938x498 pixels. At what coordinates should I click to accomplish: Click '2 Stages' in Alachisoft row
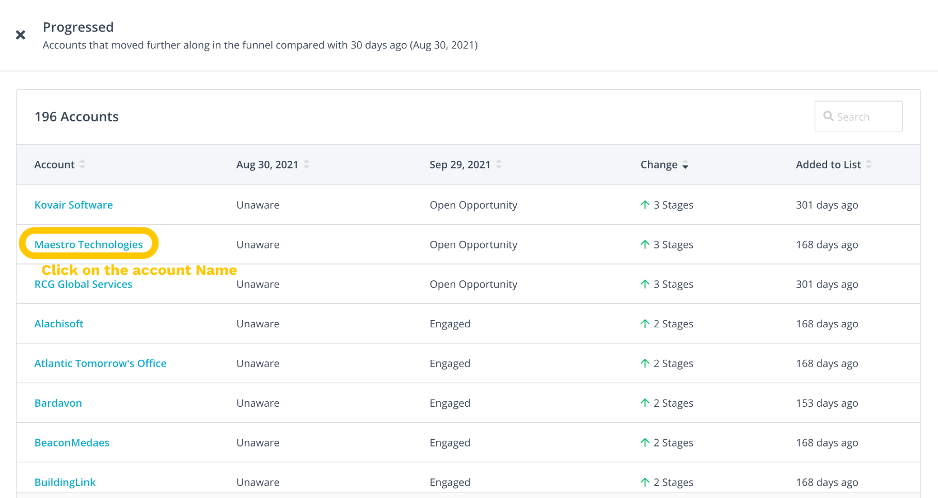[x=673, y=324]
